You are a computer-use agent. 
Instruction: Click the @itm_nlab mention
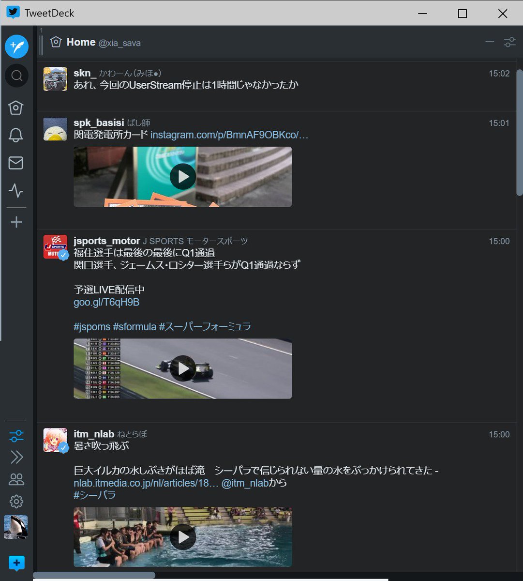[x=245, y=483]
